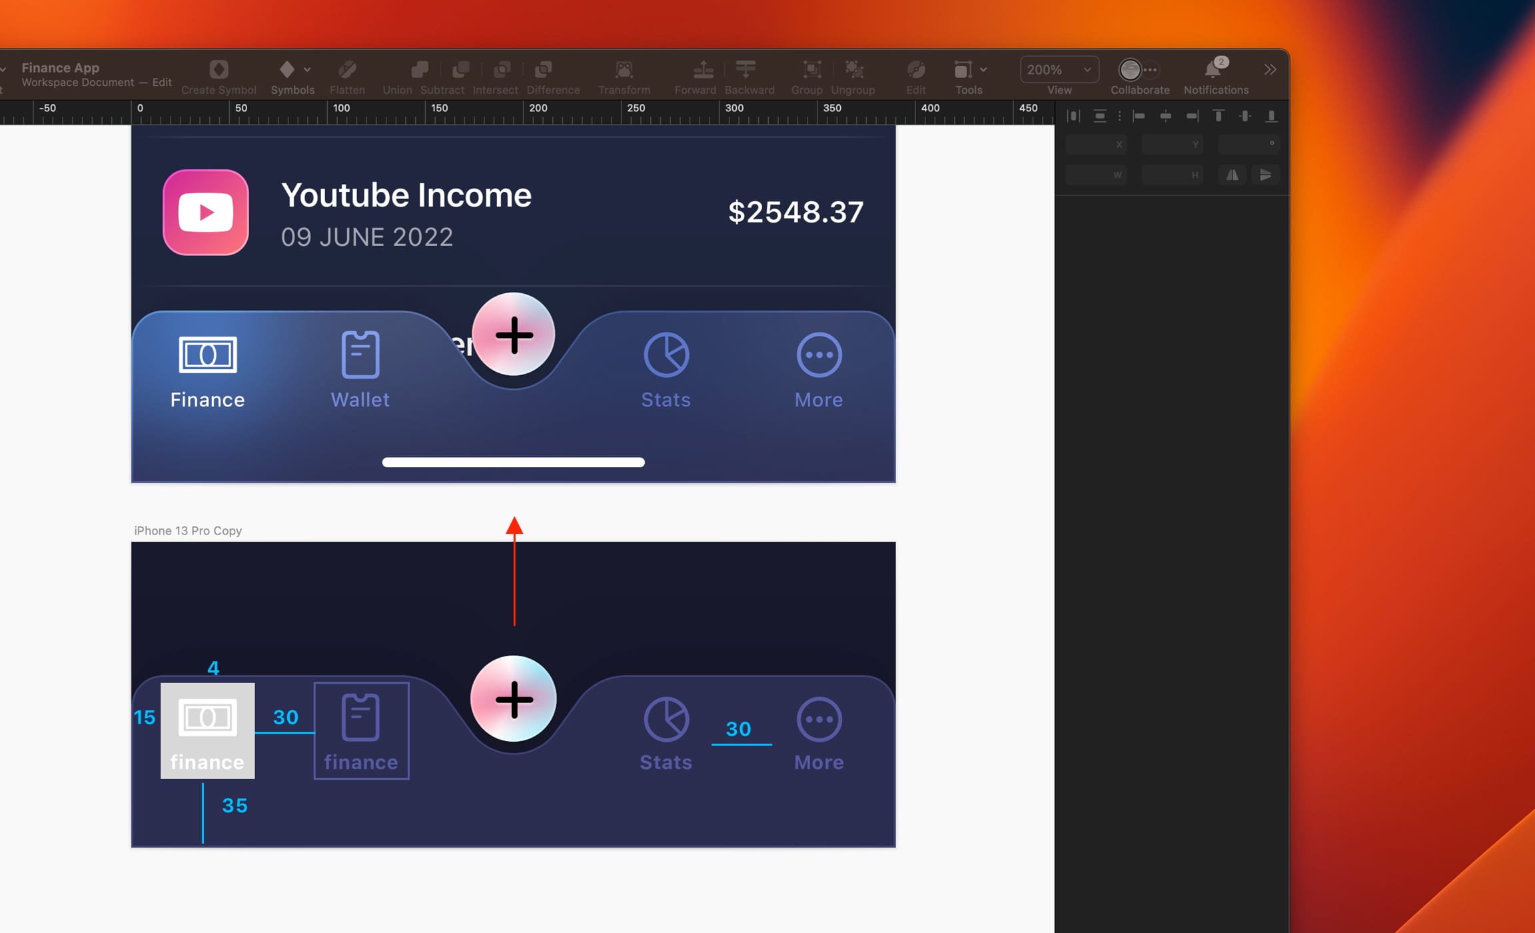Expand hidden toolbar items with double chevron

point(1270,69)
